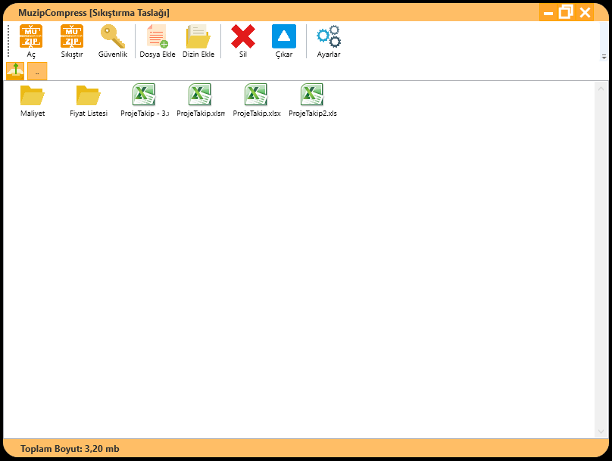This screenshot has width=612, height=461.
Task: Open Güvenlik key security settings
Action: click(x=113, y=41)
